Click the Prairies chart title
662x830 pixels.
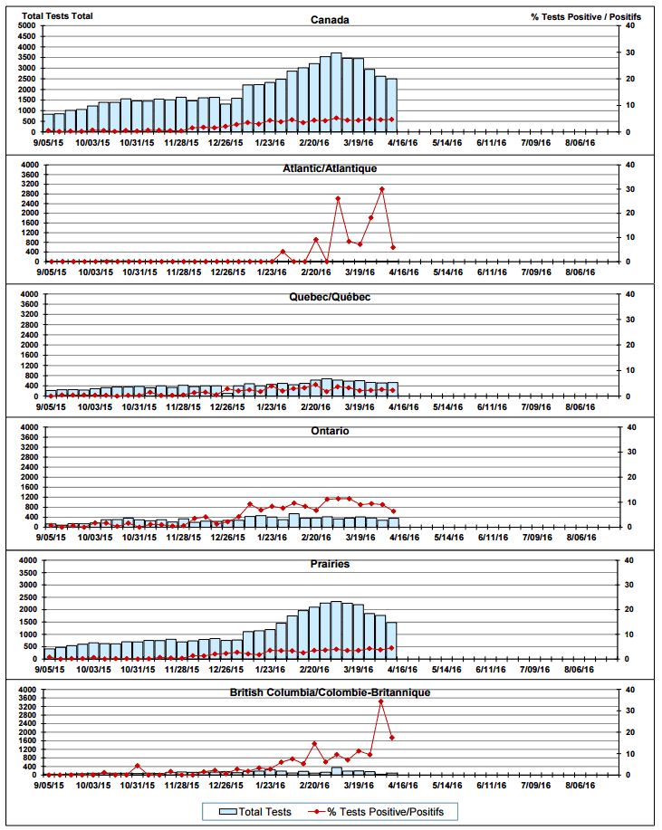tap(330, 564)
